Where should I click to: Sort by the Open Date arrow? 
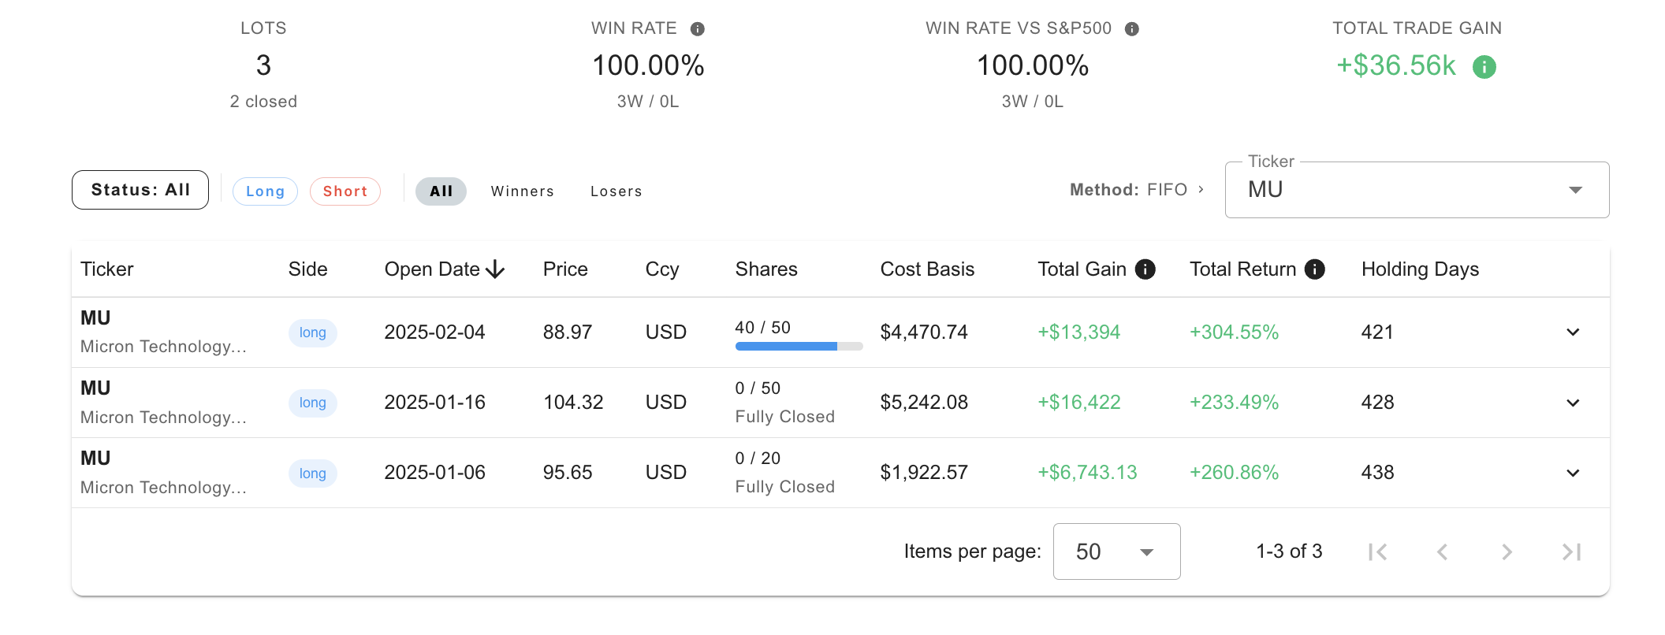[x=495, y=269]
